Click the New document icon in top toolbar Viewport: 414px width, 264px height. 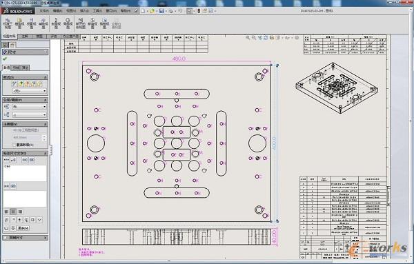click(x=143, y=11)
